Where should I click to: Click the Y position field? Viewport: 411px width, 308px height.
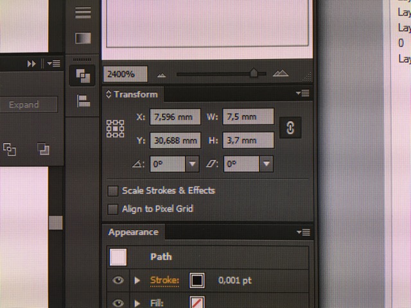(x=175, y=141)
